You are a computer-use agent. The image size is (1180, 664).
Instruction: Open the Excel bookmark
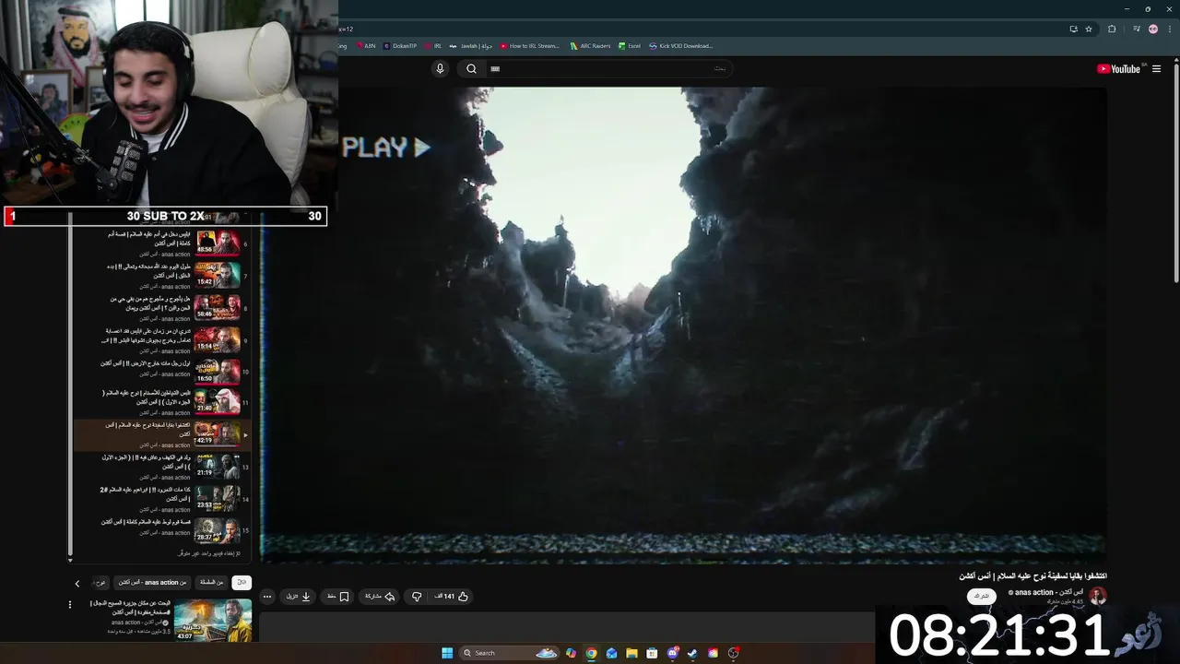pyautogui.click(x=630, y=45)
